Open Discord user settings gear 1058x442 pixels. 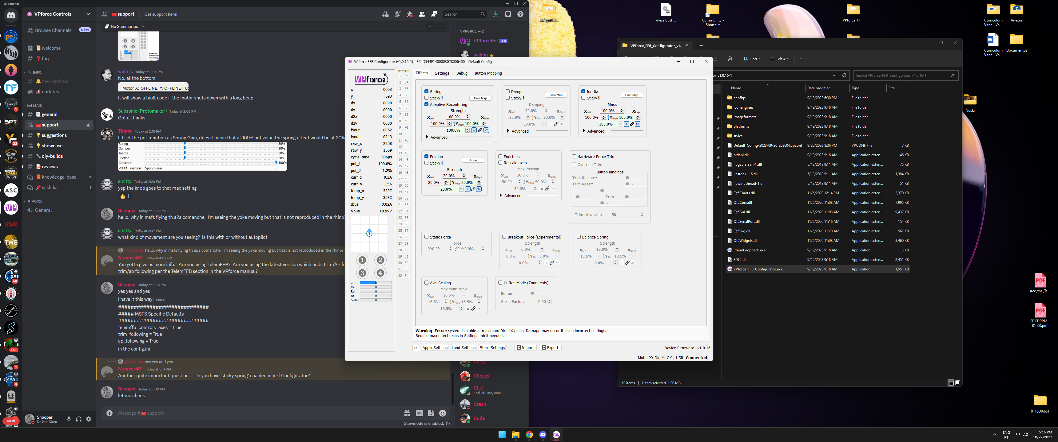tap(89, 419)
